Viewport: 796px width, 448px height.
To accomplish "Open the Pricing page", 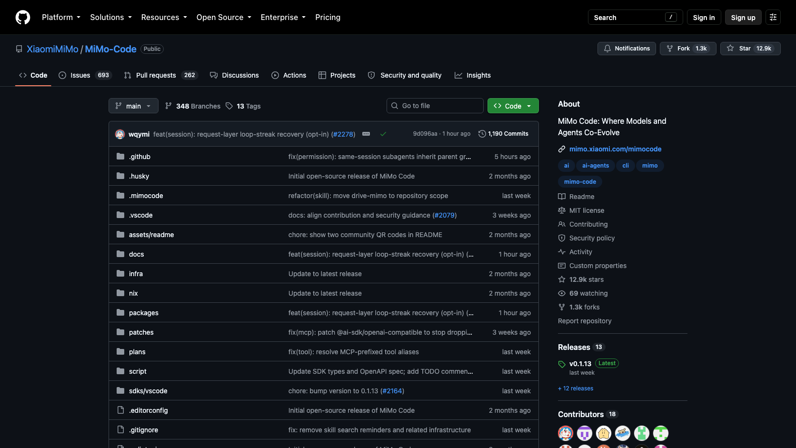I will (328, 17).
